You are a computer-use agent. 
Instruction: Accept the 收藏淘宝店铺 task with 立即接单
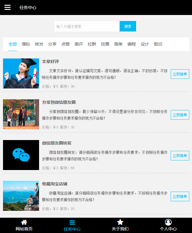[x=180, y=196]
